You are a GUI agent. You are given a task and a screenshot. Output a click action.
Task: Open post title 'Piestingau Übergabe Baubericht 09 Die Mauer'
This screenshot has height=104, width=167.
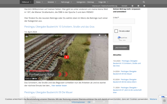coord(48,92)
